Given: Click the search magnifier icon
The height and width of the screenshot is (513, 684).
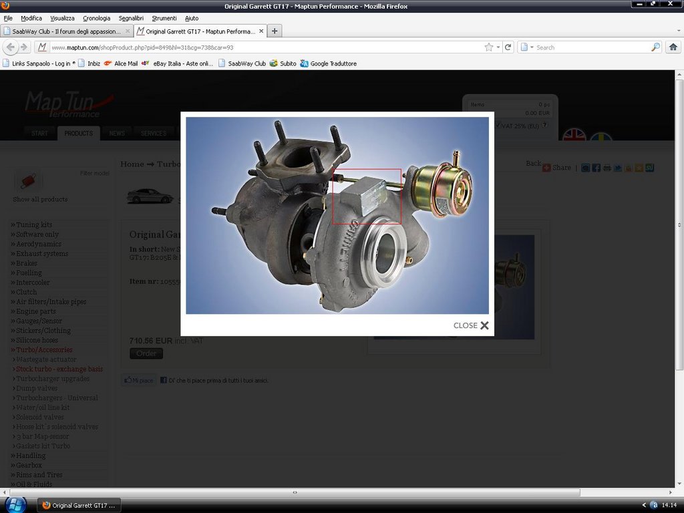Looking at the screenshot, I should pyautogui.click(x=655, y=47).
